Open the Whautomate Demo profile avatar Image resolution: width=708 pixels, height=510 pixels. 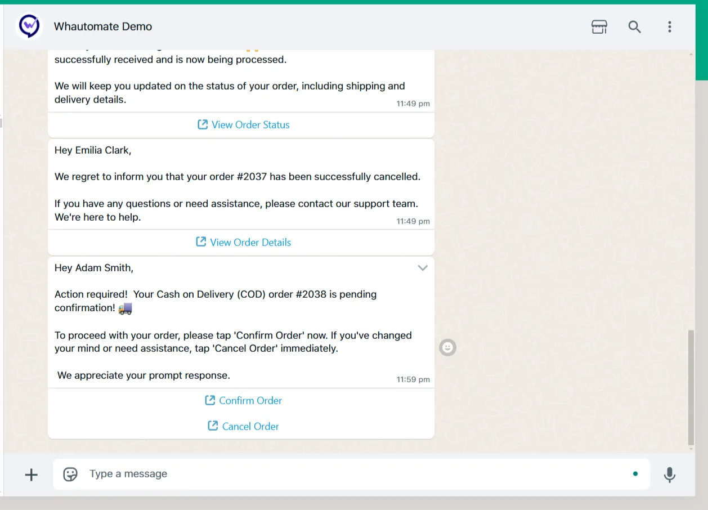click(x=29, y=26)
